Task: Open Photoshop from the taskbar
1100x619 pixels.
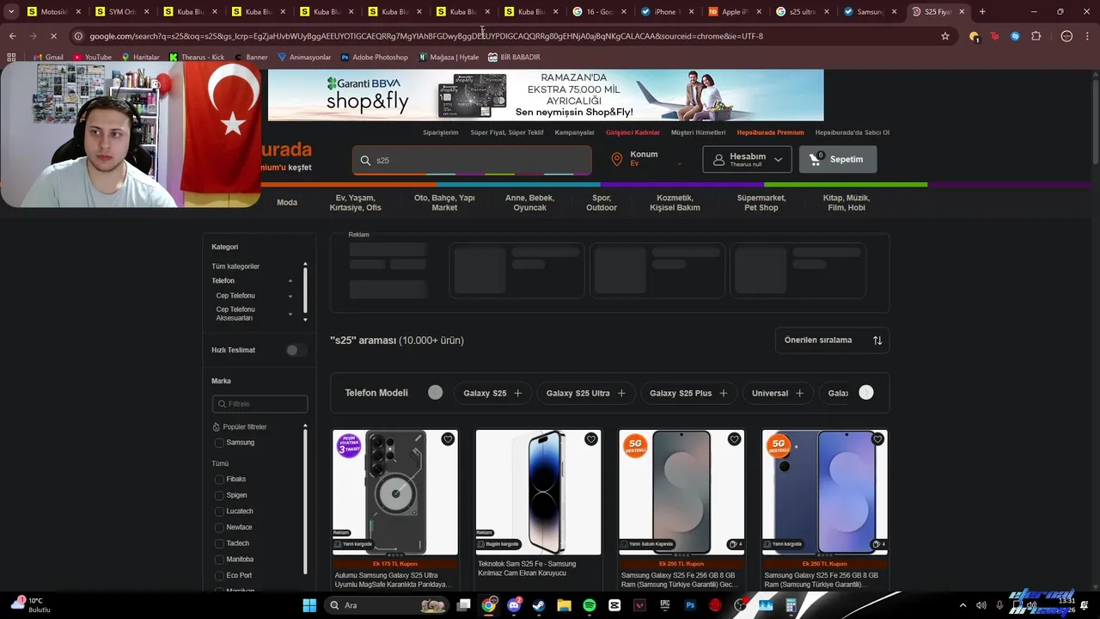Action: pyautogui.click(x=690, y=605)
